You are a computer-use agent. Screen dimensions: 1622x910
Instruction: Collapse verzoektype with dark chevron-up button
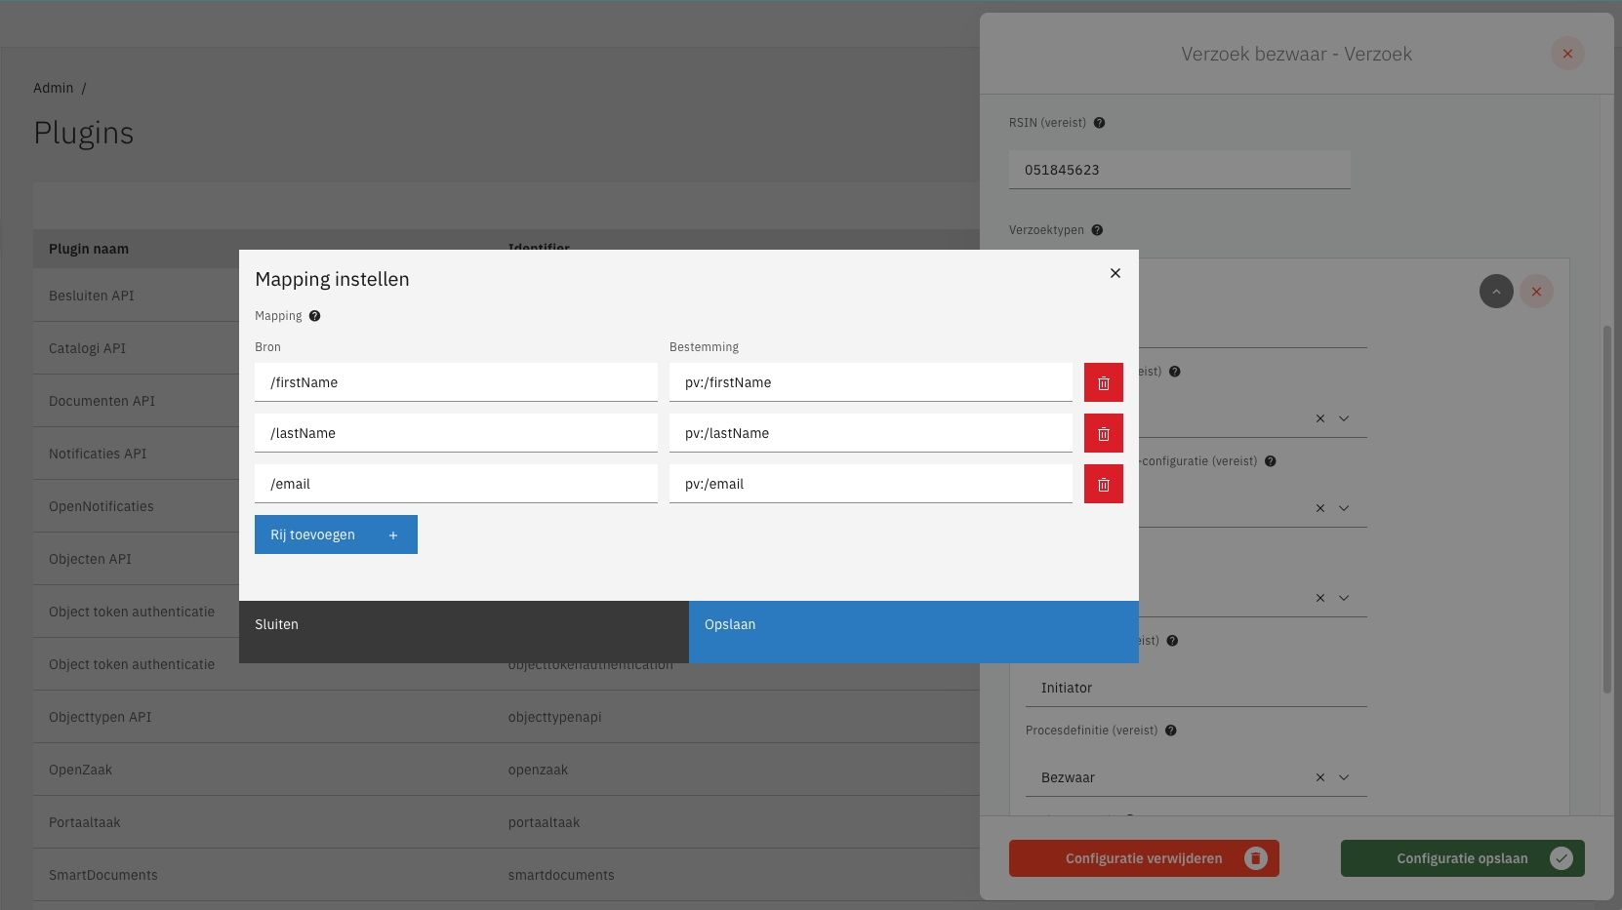pyautogui.click(x=1495, y=292)
